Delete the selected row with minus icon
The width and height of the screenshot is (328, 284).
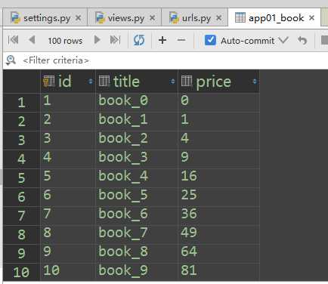pos(181,40)
